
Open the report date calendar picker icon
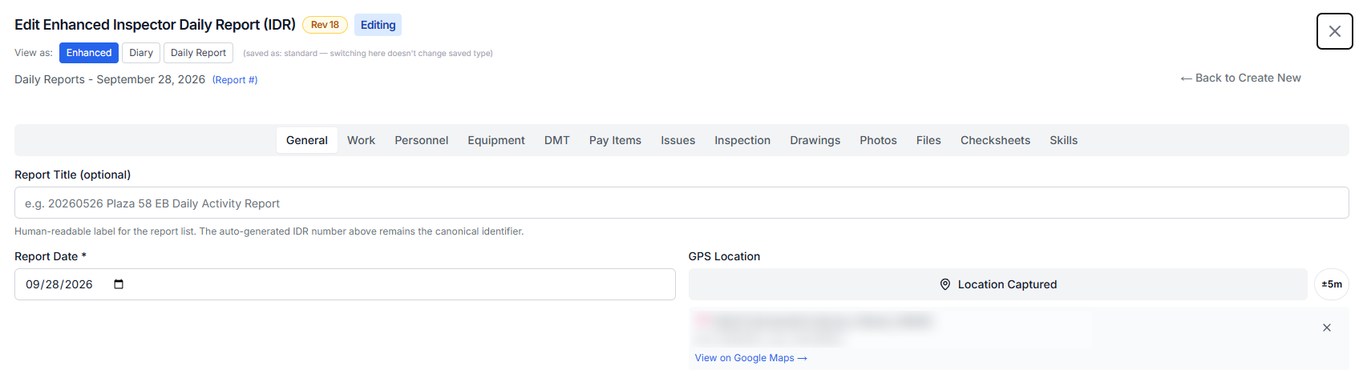click(x=119, y=284)
